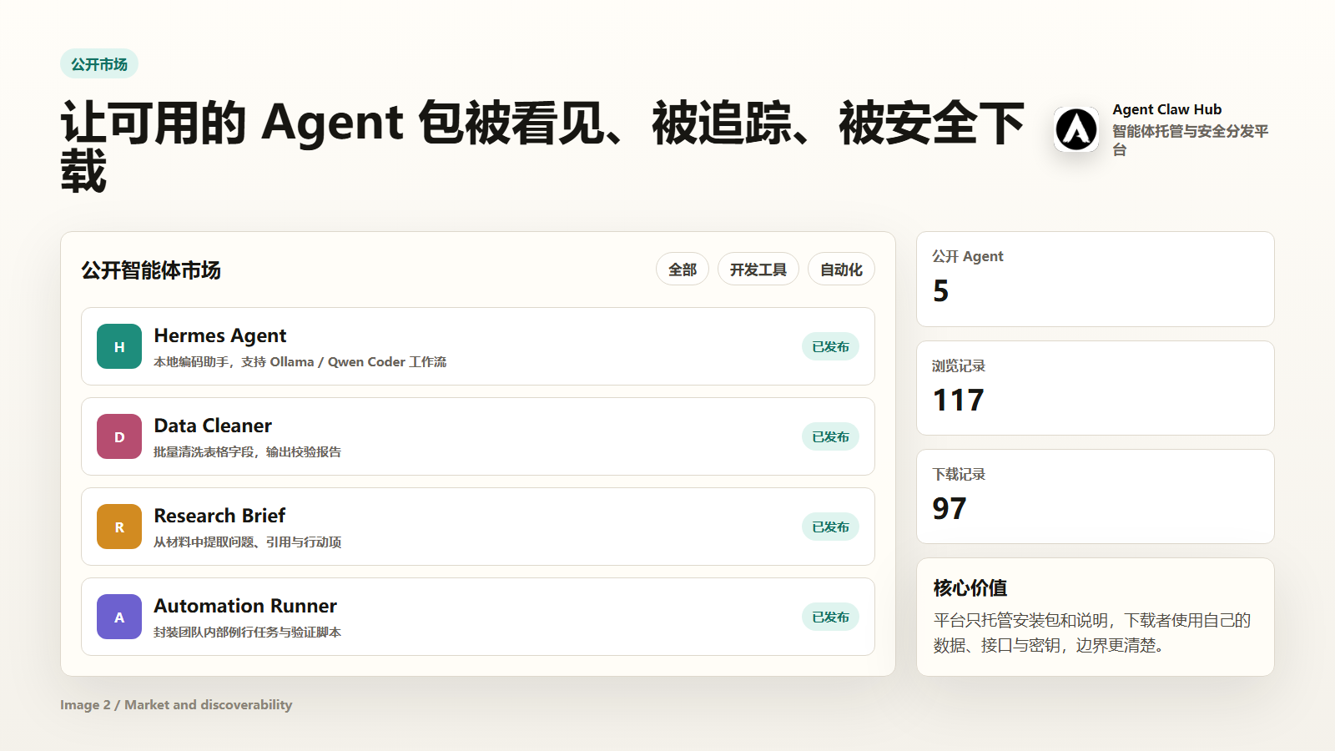Click the Agent Claw Hub brand name
Screen dimensions: 1335x751
[1167, 109]
